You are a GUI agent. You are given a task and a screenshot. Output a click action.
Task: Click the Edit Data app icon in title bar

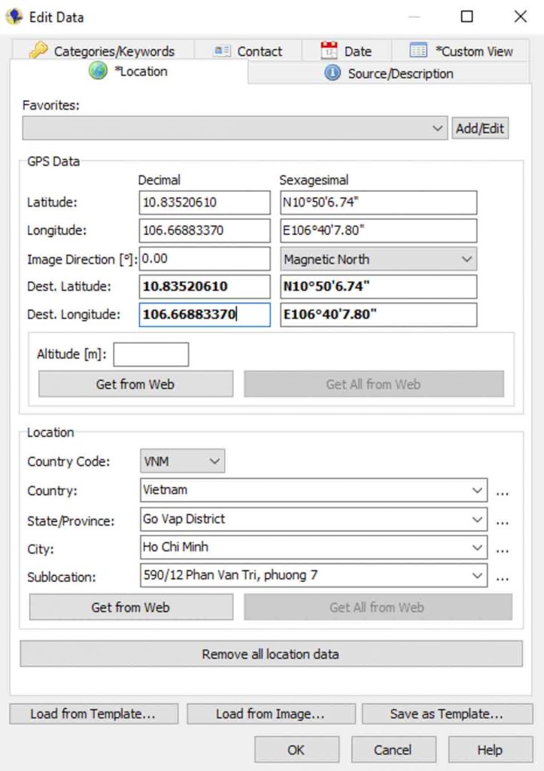pyautogui.click(x=14, y=17)
